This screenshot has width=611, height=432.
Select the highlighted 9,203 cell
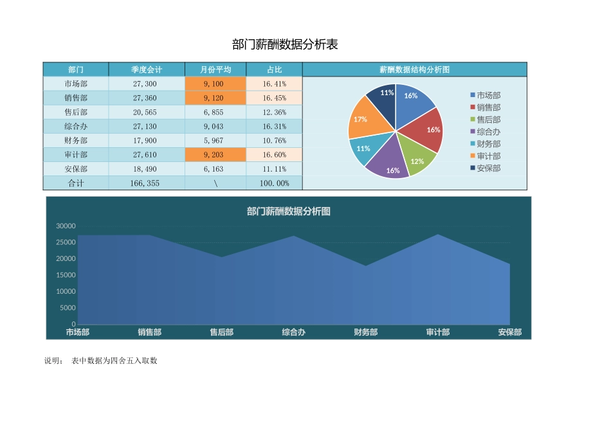[215, 154]
